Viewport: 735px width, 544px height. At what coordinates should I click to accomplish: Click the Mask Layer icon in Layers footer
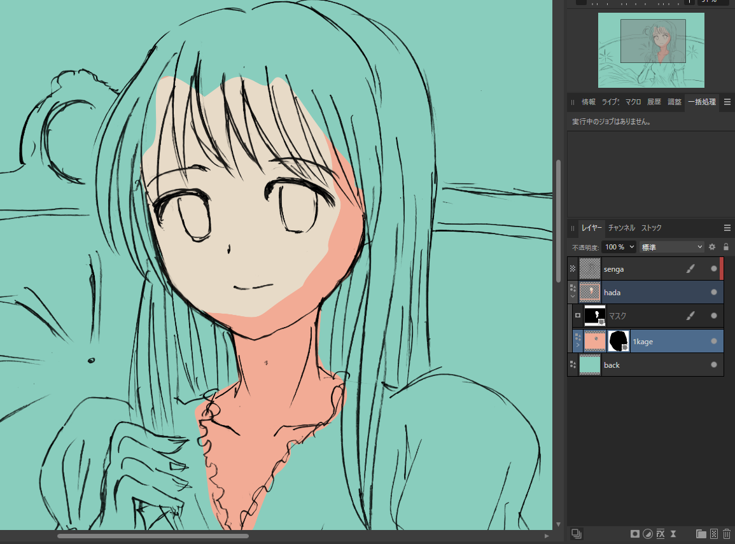[x=634, y=533]
